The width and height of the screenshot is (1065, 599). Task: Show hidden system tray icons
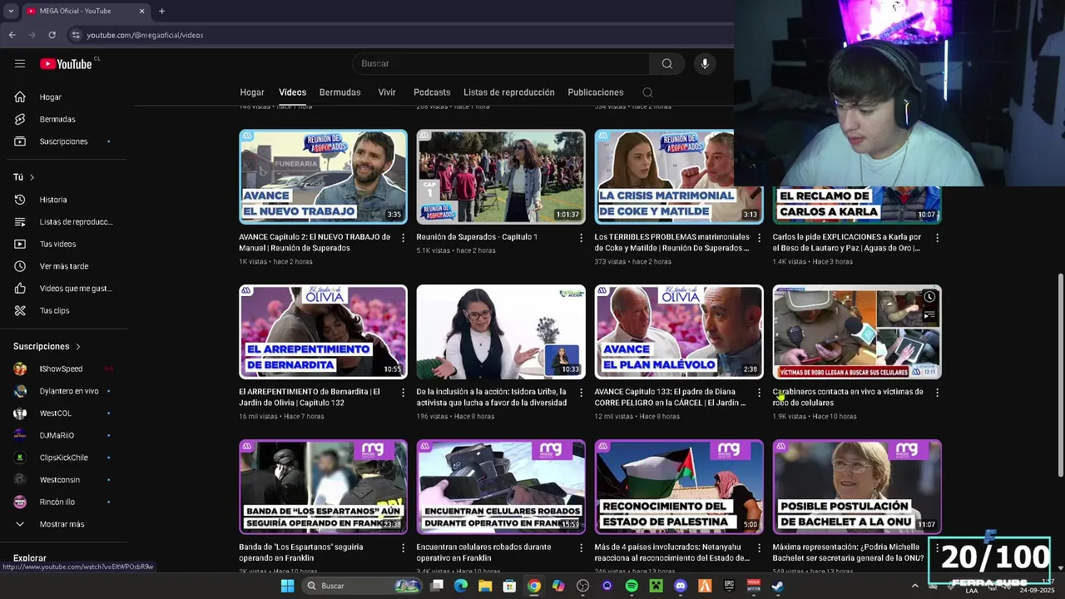[x=915, y=586]
